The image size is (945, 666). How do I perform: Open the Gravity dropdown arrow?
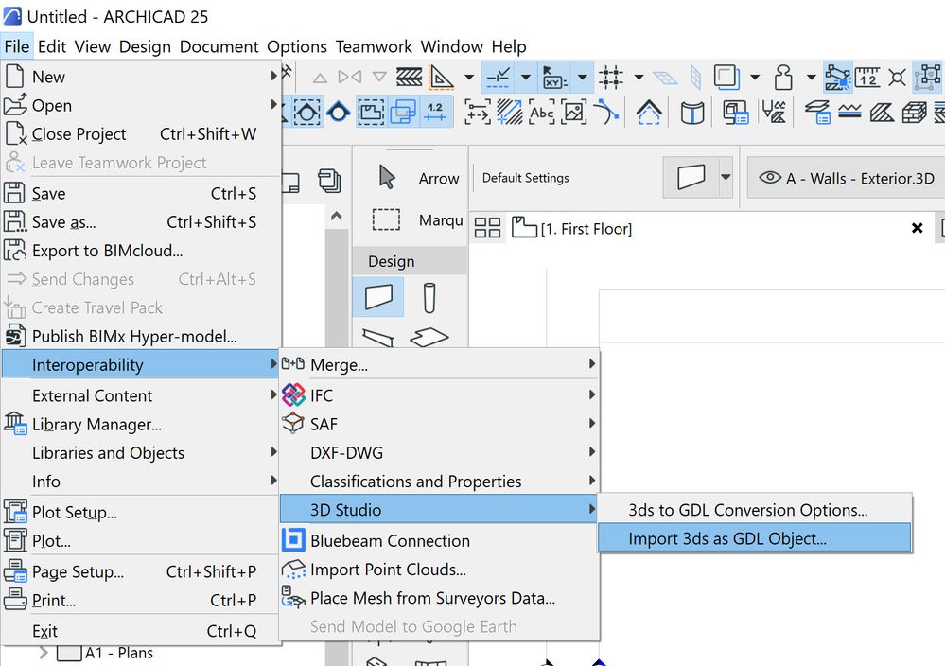(x=812, y=78)
